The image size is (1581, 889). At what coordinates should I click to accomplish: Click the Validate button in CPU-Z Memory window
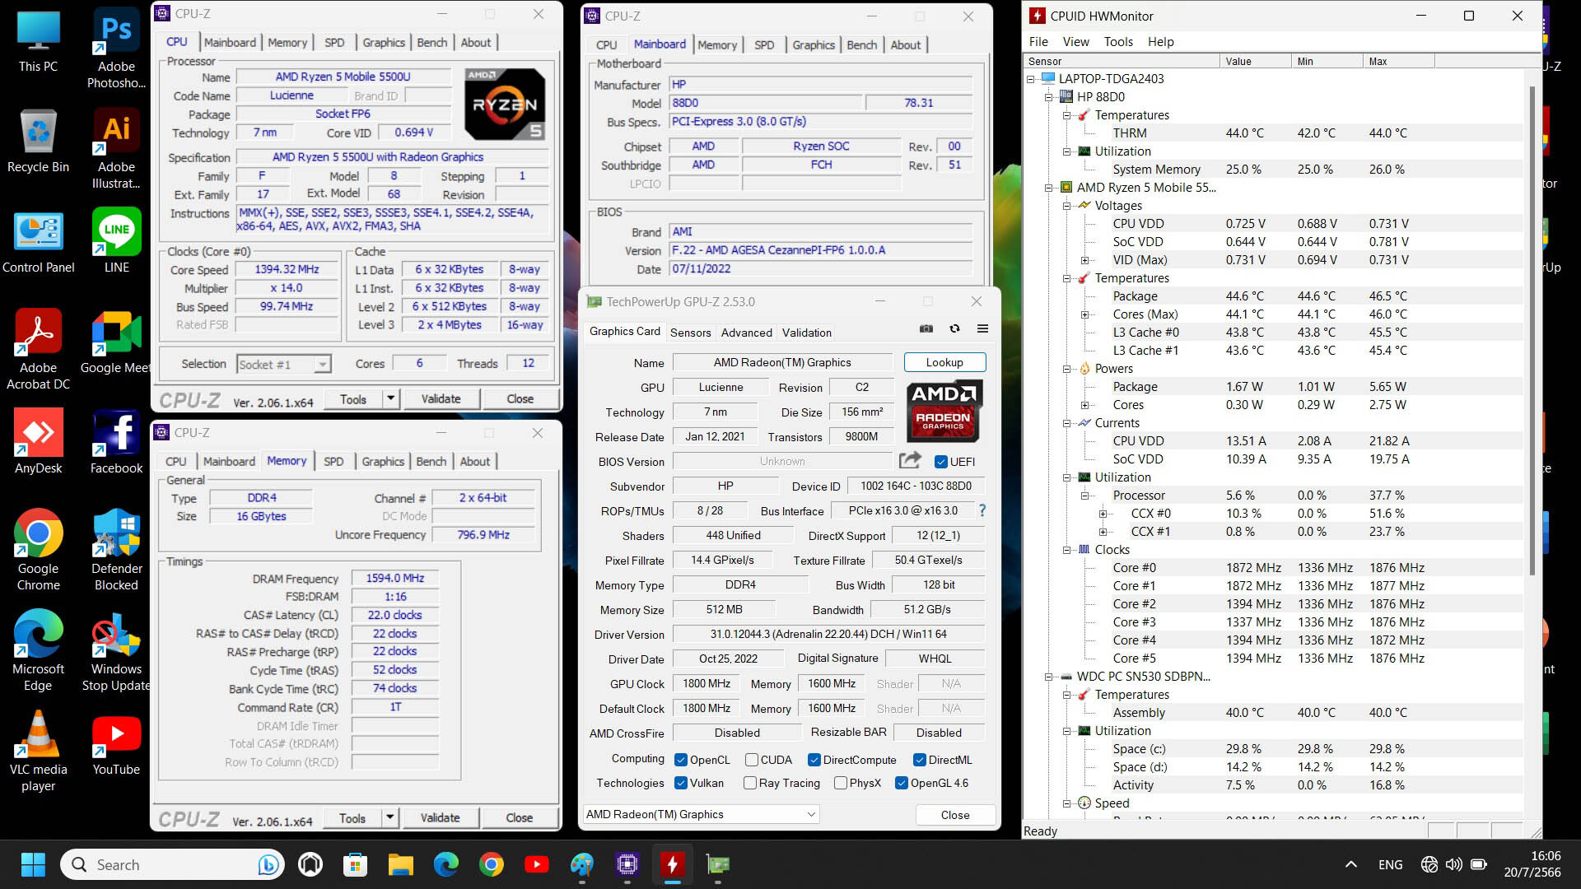[x=440, y=817]
